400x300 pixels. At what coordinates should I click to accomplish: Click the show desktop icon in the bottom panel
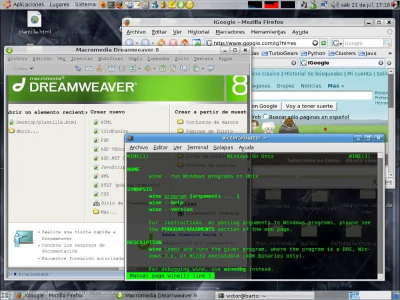tap(5, 295)
